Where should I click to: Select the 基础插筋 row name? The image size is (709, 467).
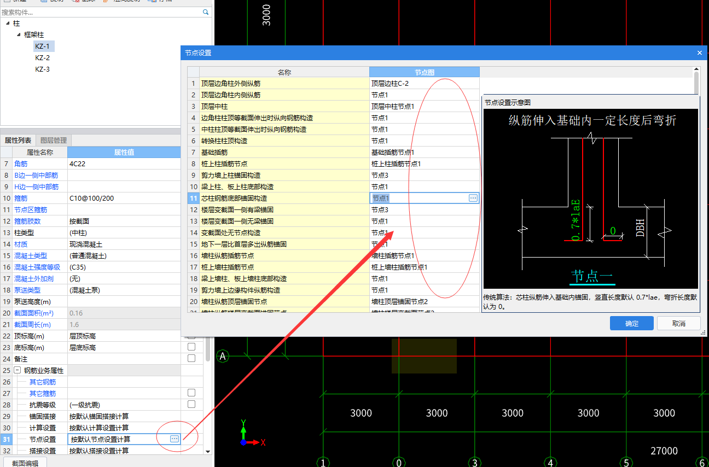pyautogui.click(x=214, y=153)
